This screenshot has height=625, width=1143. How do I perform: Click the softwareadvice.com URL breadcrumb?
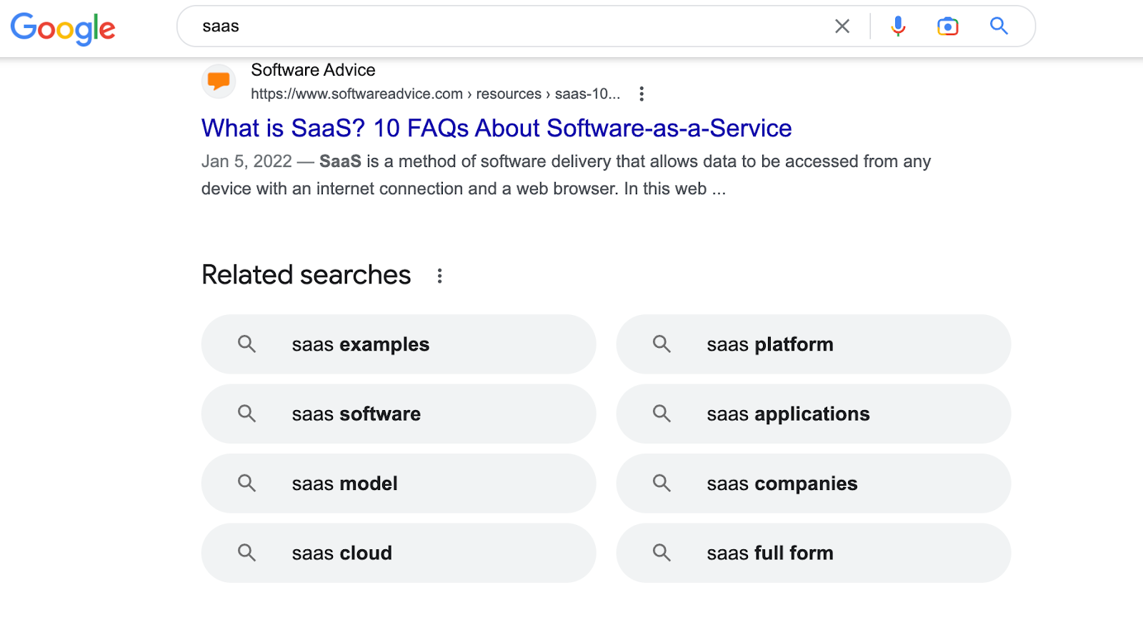click(x=435, y=94)
